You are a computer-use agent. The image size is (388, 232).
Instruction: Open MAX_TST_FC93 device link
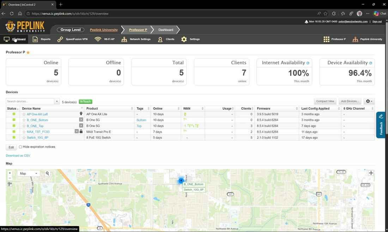pyautogui.click(x=38, y=132)
